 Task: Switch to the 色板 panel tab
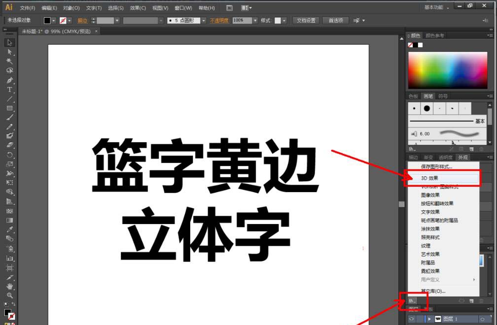(413, 96)
